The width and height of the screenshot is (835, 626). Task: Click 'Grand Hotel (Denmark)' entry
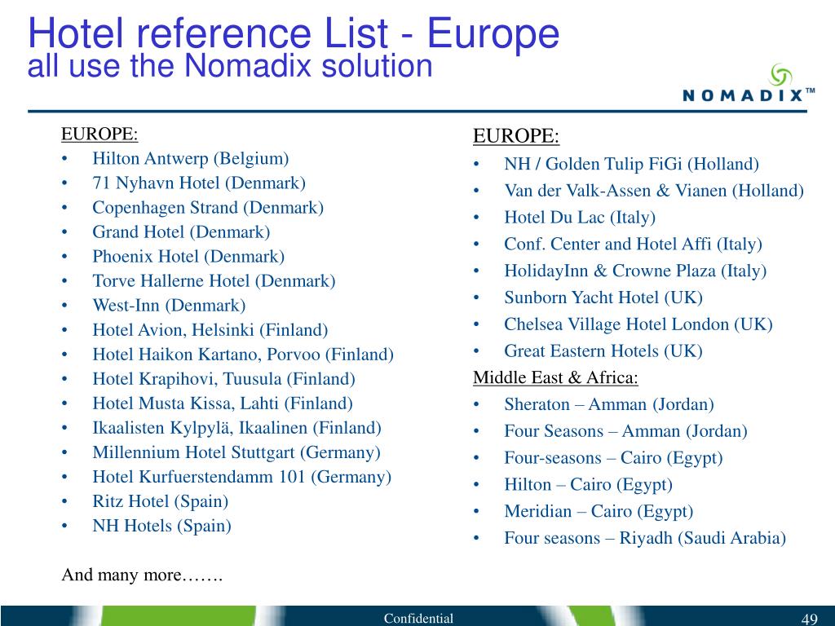tap(181, 232)
